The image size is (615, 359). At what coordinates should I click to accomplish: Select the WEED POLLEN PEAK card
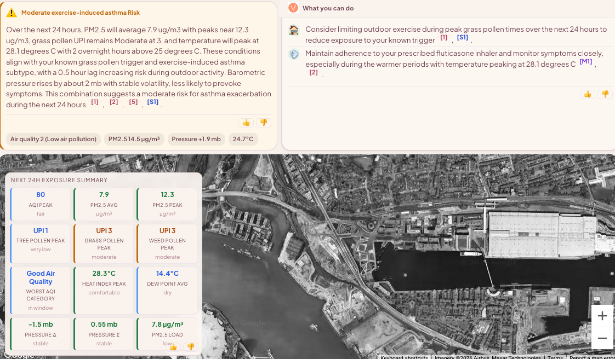click(167, 244)
